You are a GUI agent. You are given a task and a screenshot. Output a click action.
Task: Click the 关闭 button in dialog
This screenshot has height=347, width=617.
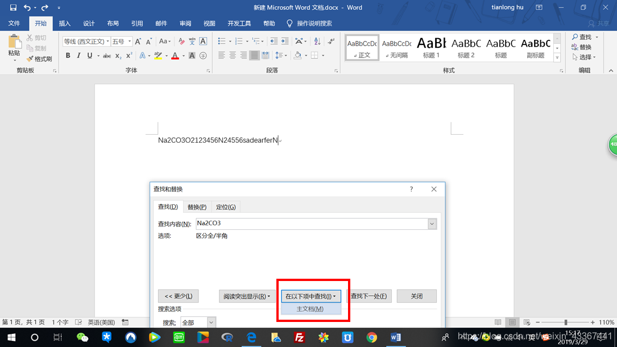pyautogui.click(x=417, y=296)
